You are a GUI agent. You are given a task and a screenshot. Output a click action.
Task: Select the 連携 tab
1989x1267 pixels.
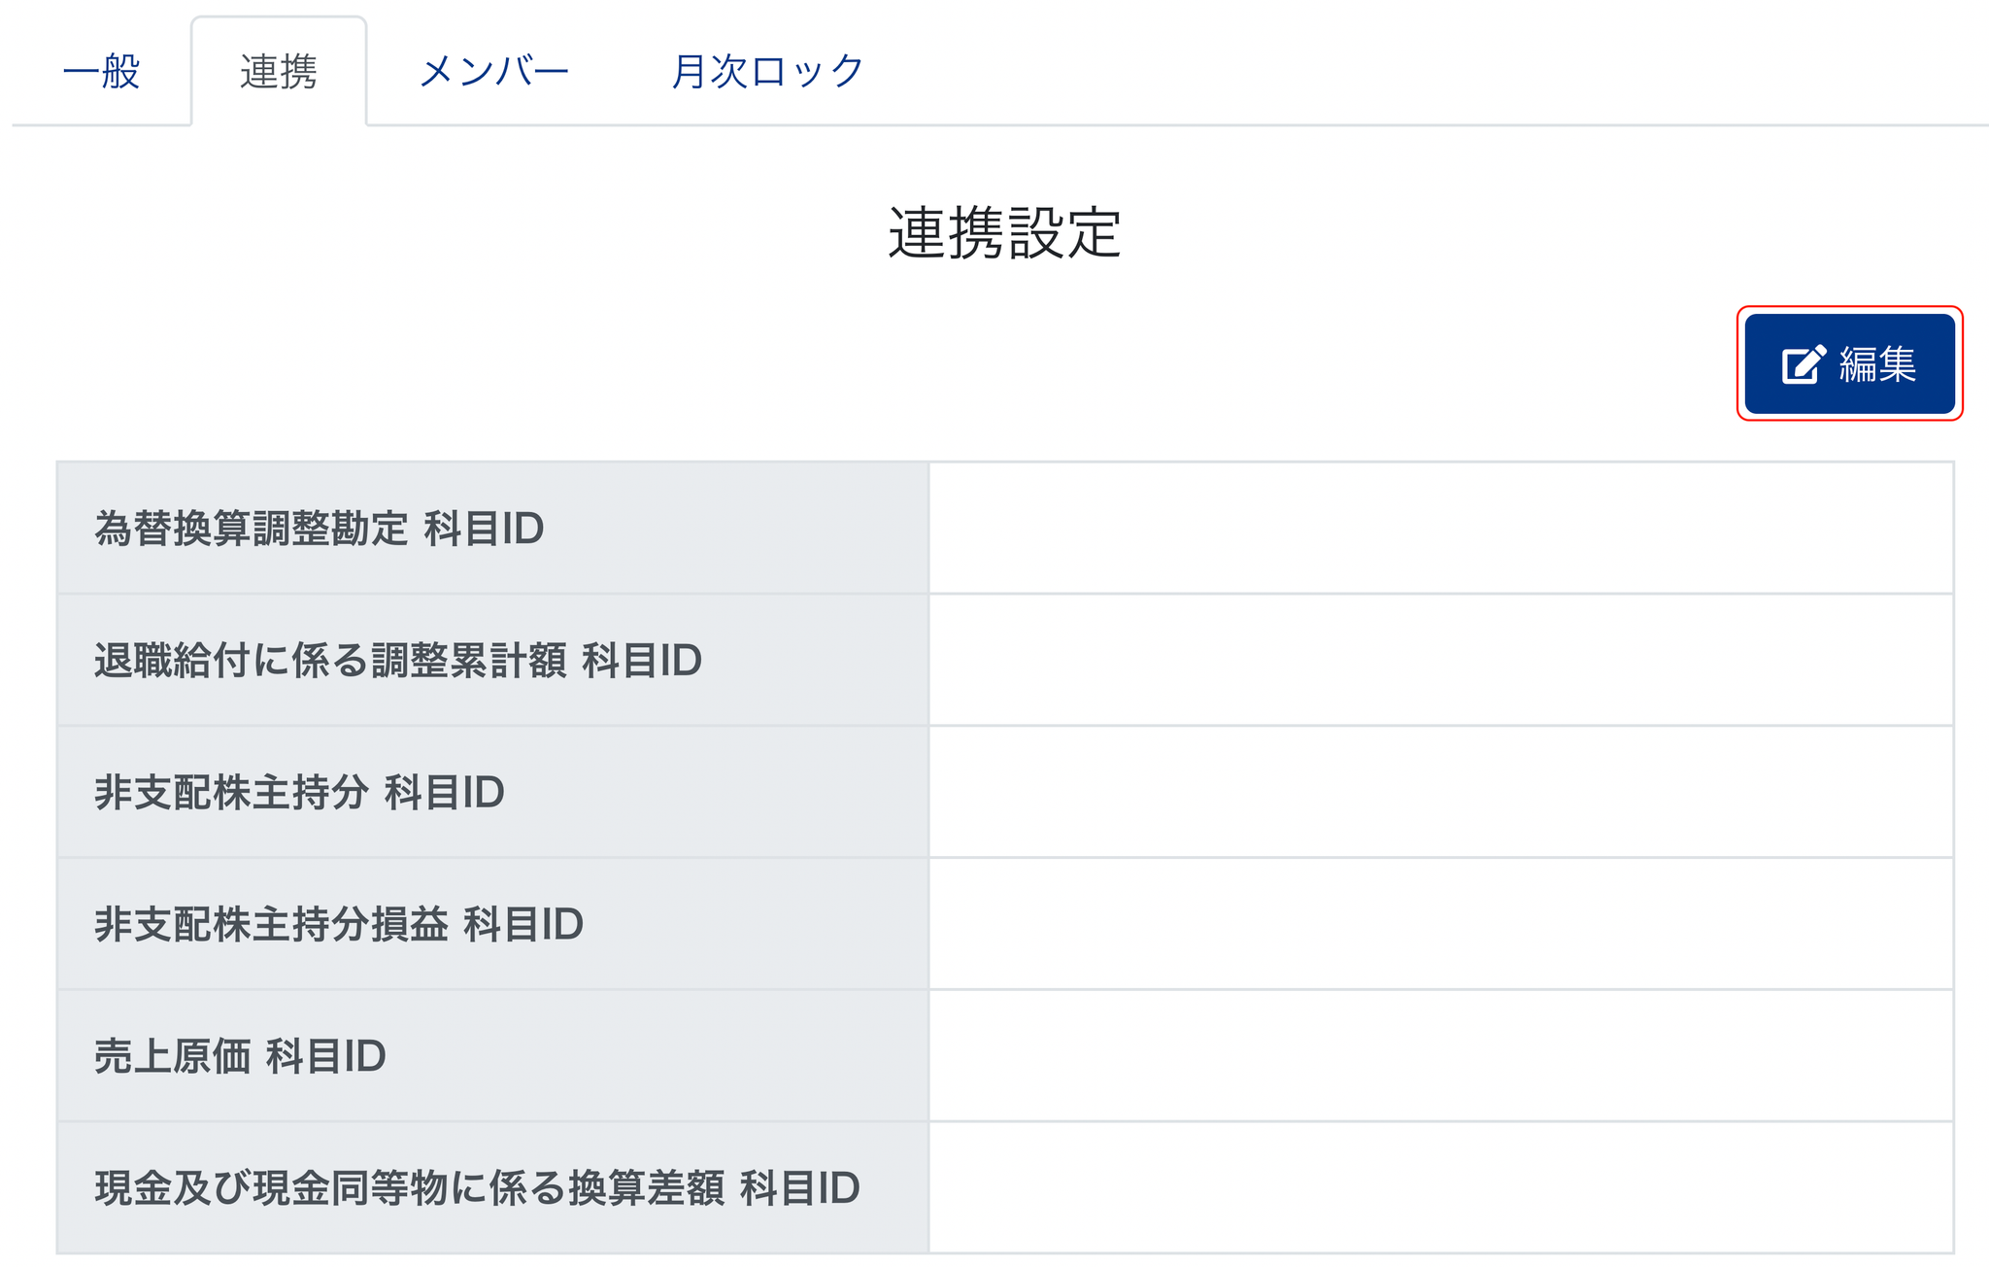279,71
